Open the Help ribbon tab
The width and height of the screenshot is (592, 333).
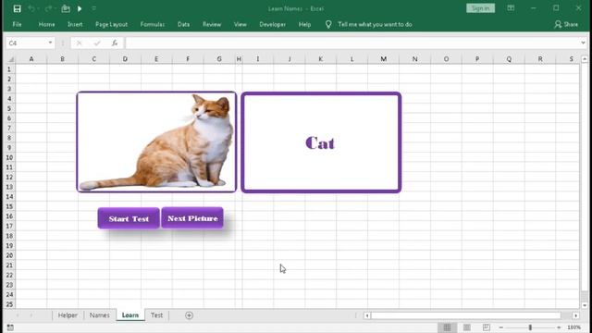pos(304,24)
